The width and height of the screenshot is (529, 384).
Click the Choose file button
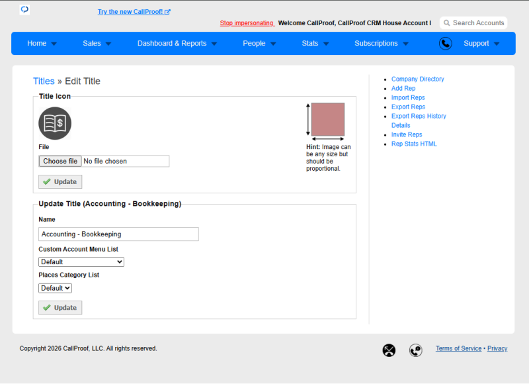coord(60,161)
